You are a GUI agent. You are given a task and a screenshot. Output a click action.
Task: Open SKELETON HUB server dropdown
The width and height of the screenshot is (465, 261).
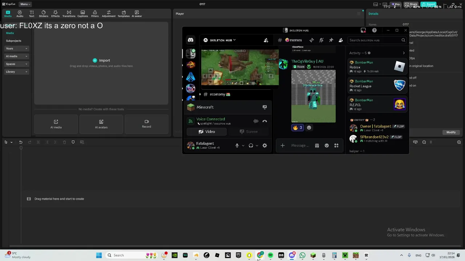219,40
